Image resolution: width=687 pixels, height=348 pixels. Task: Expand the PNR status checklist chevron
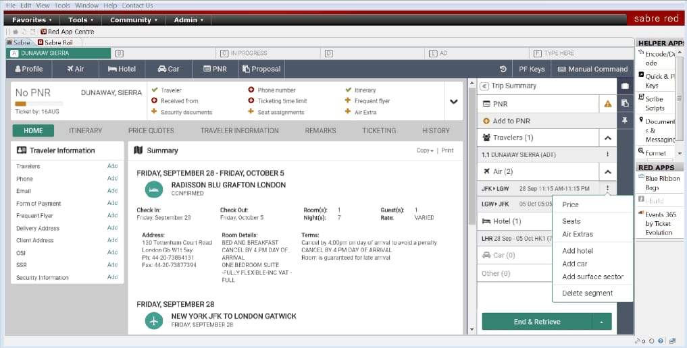(453, 101)
